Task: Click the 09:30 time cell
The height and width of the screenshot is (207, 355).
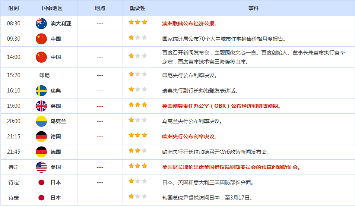Action: coord(13,39)
